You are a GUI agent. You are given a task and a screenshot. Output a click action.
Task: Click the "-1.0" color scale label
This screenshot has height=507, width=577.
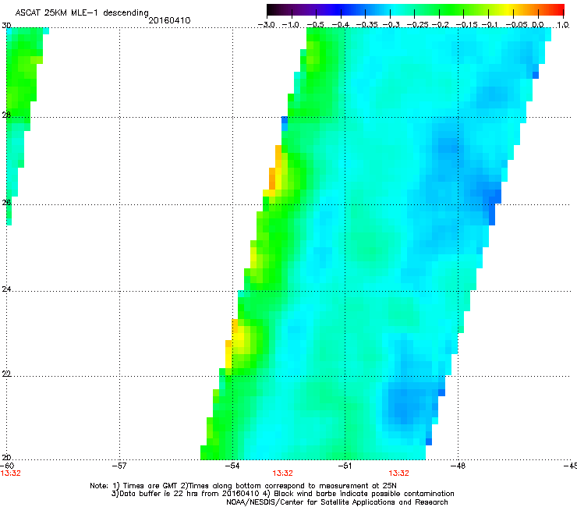click(x=291, y=25)
